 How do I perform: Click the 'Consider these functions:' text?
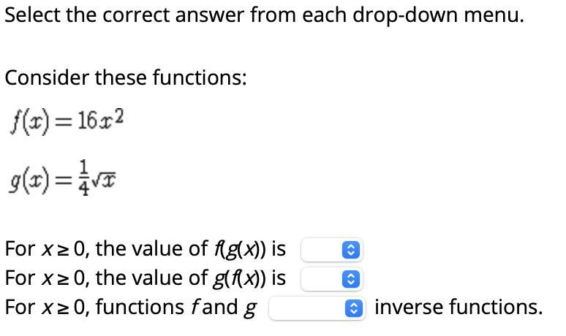click(126, 77)
